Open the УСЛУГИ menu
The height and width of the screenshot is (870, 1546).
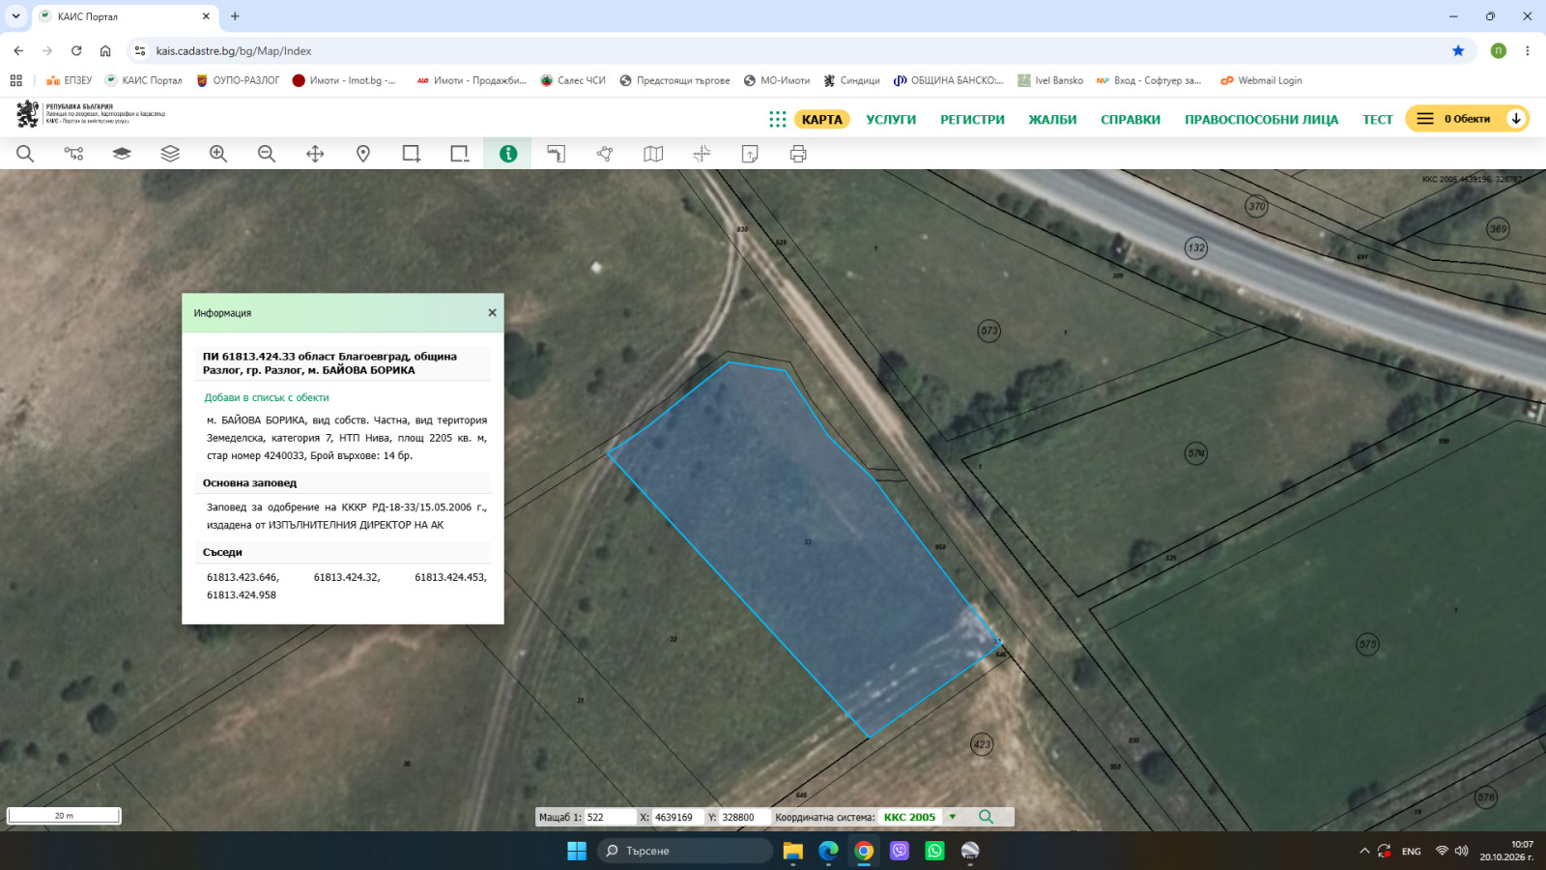click(891, 119)
